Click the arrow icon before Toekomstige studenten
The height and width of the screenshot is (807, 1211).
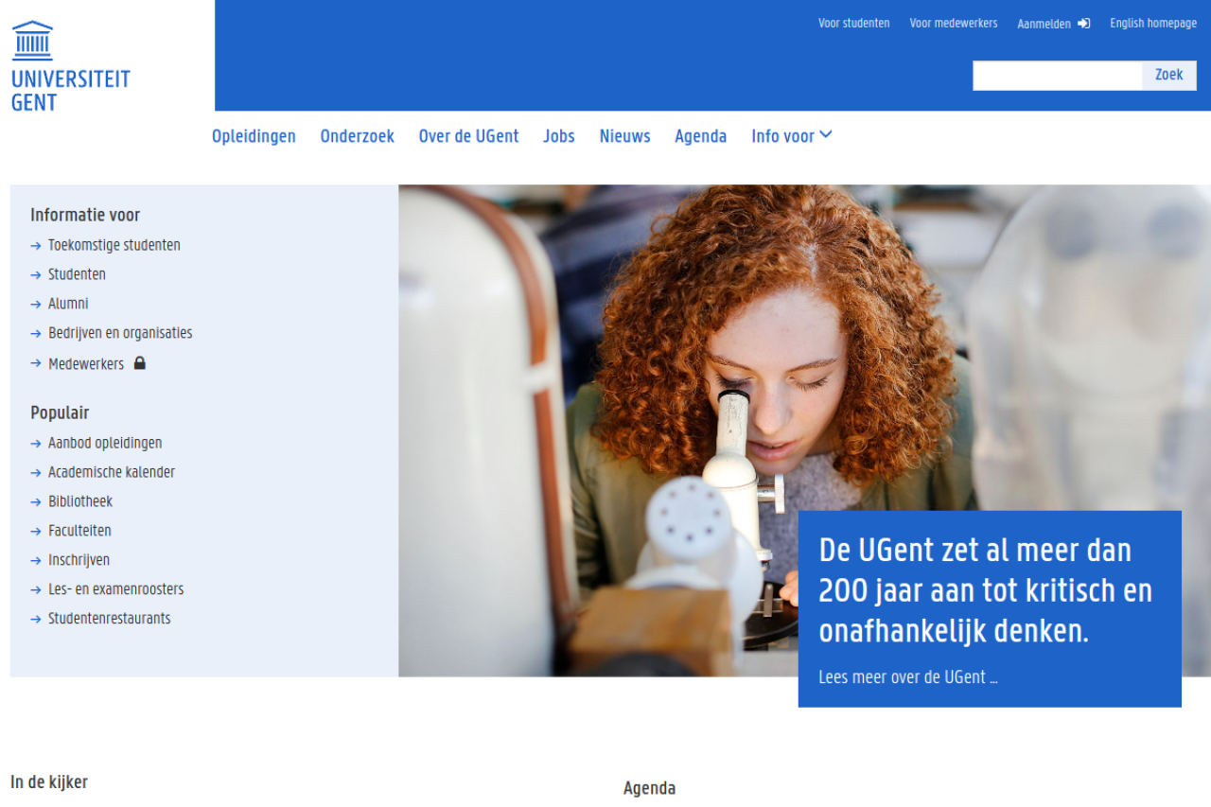36,246
